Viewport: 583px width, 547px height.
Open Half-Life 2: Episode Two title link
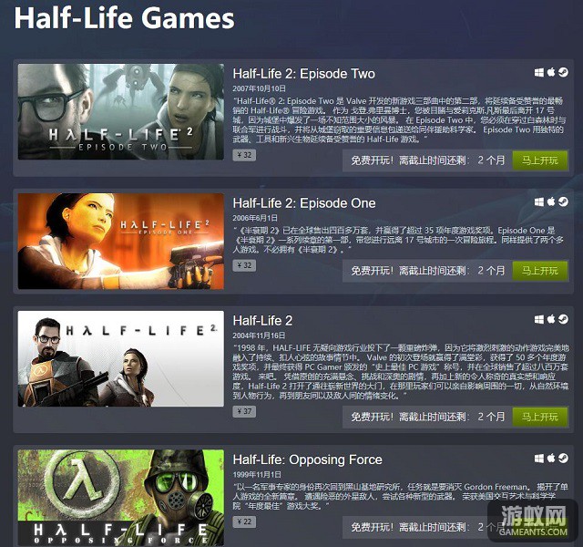coord(303,74)
